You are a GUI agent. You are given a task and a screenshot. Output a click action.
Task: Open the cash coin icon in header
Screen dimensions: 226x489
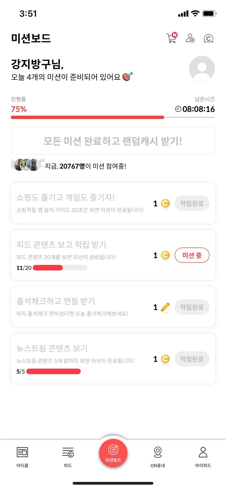pyautogui.click(x=208, y=38)
